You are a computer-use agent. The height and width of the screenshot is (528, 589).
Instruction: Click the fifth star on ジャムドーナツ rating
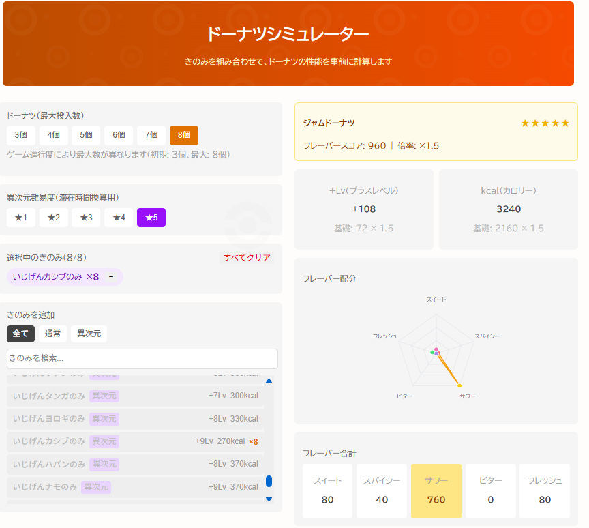564,123
